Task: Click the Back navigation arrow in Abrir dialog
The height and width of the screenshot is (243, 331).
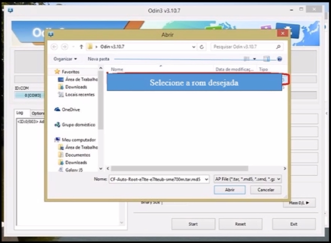Action: pyautogui.click(x=54, y=47)
